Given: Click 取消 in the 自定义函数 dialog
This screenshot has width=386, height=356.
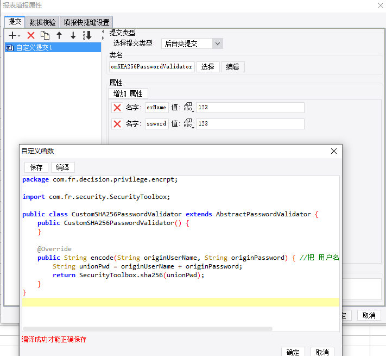Looking at the screenshot, I should click(322, 352).
